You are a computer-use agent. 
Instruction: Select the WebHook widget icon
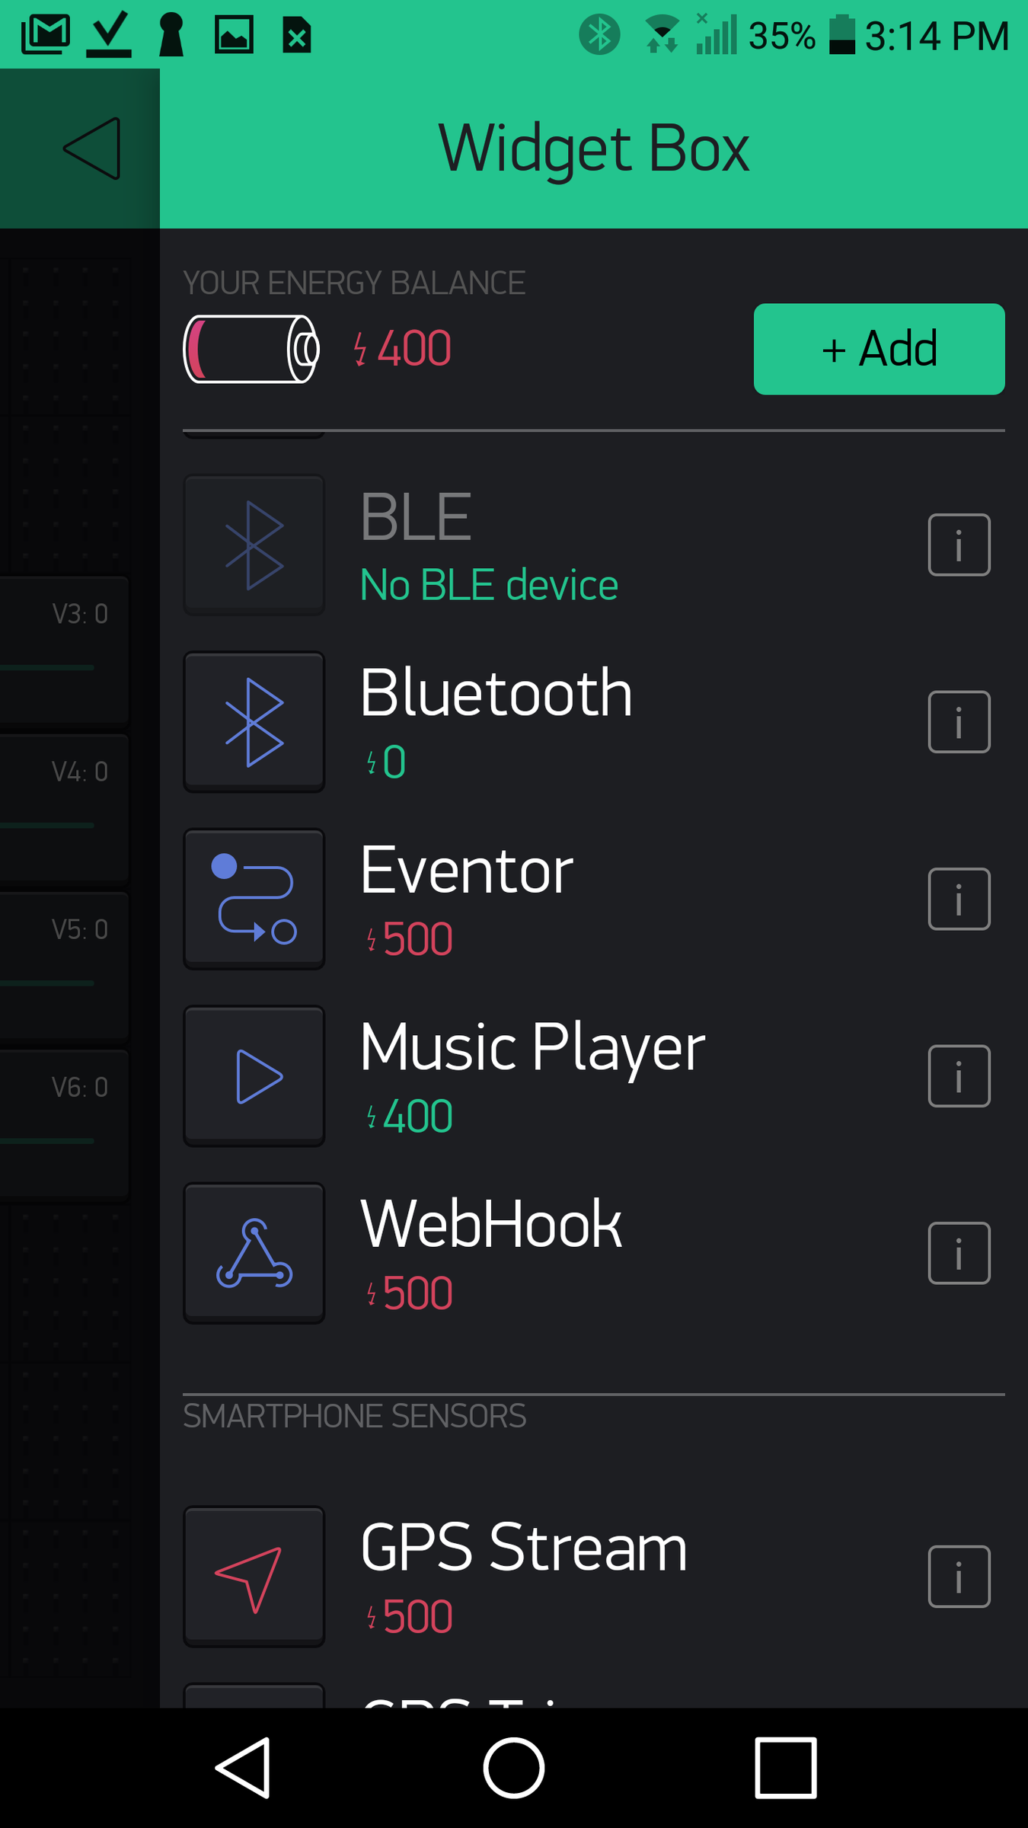pos(254,1253)
